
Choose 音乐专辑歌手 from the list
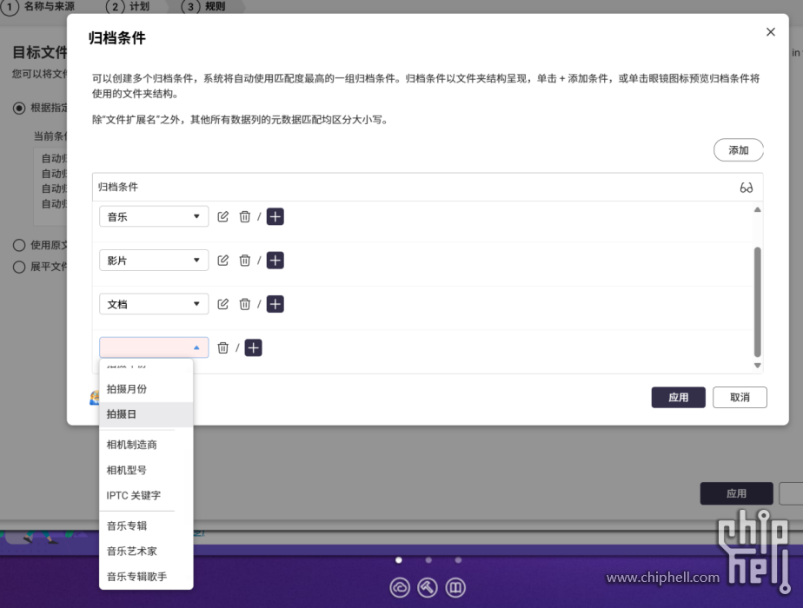(146, 576)
